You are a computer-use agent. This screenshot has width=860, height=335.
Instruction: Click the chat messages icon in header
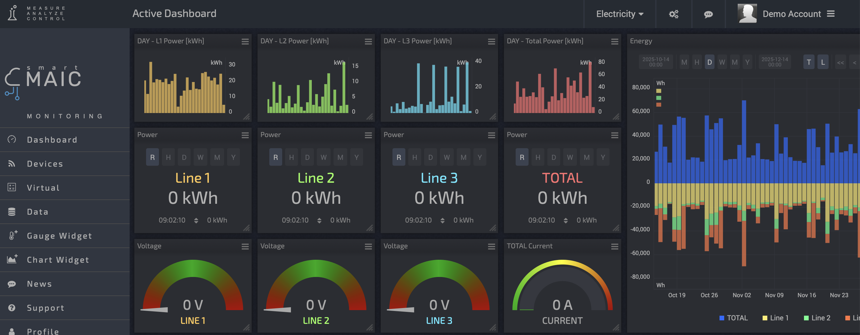pyautogui.click(x=708, y=14)
